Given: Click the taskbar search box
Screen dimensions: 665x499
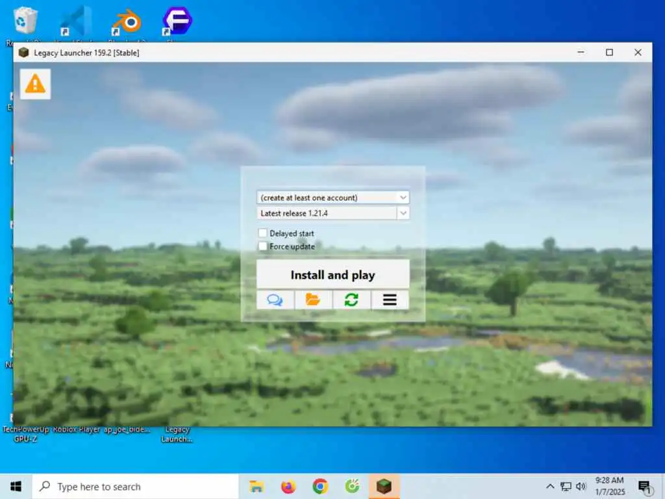Looking at the screenshot, I should (135, 486).
